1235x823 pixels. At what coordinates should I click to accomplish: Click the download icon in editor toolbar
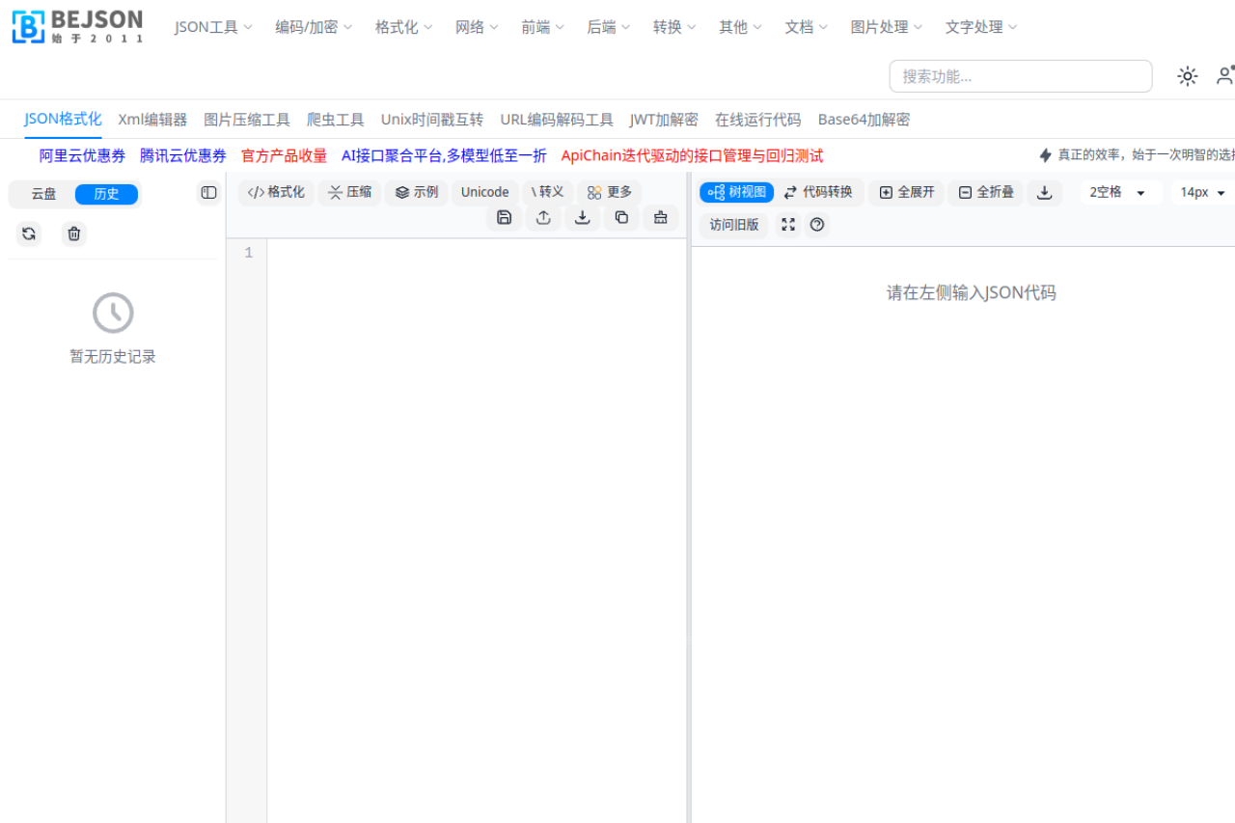point(582,218)
